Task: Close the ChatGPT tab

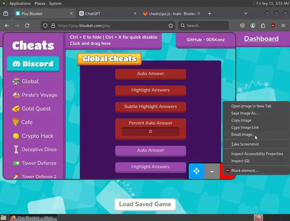Action: pyautogui.click(x=135, y=14)
